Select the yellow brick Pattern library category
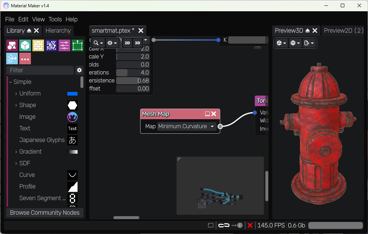The width and height of the screenshot is (368, 234). click(x=38, y=45)
